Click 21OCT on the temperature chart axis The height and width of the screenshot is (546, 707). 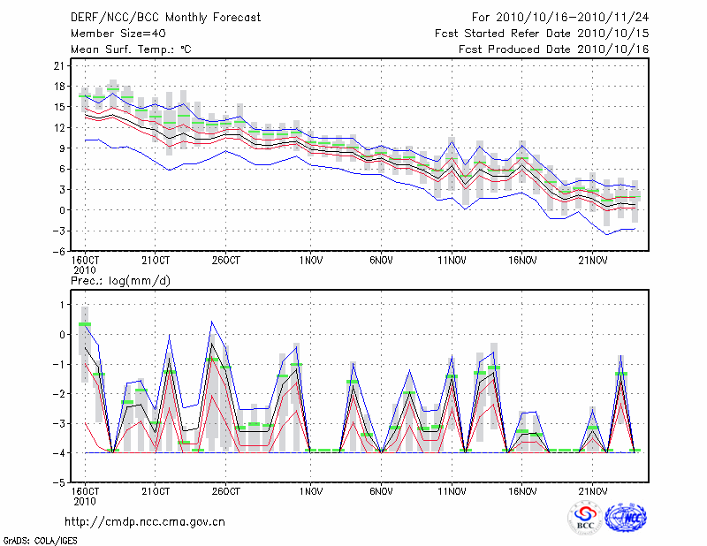pyautogui.click(x=155, y=261)
